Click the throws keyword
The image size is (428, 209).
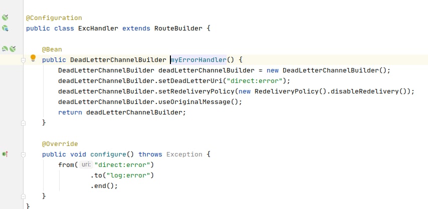click(x=150, y=154)
